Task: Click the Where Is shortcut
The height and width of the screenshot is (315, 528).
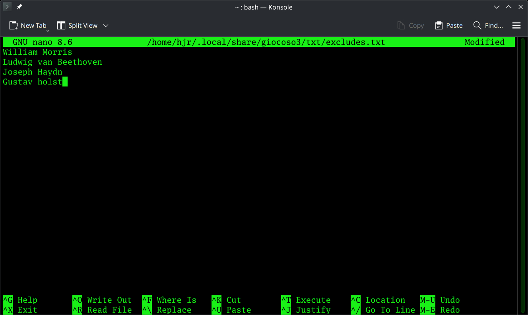Action: click(x=176, y=300)
